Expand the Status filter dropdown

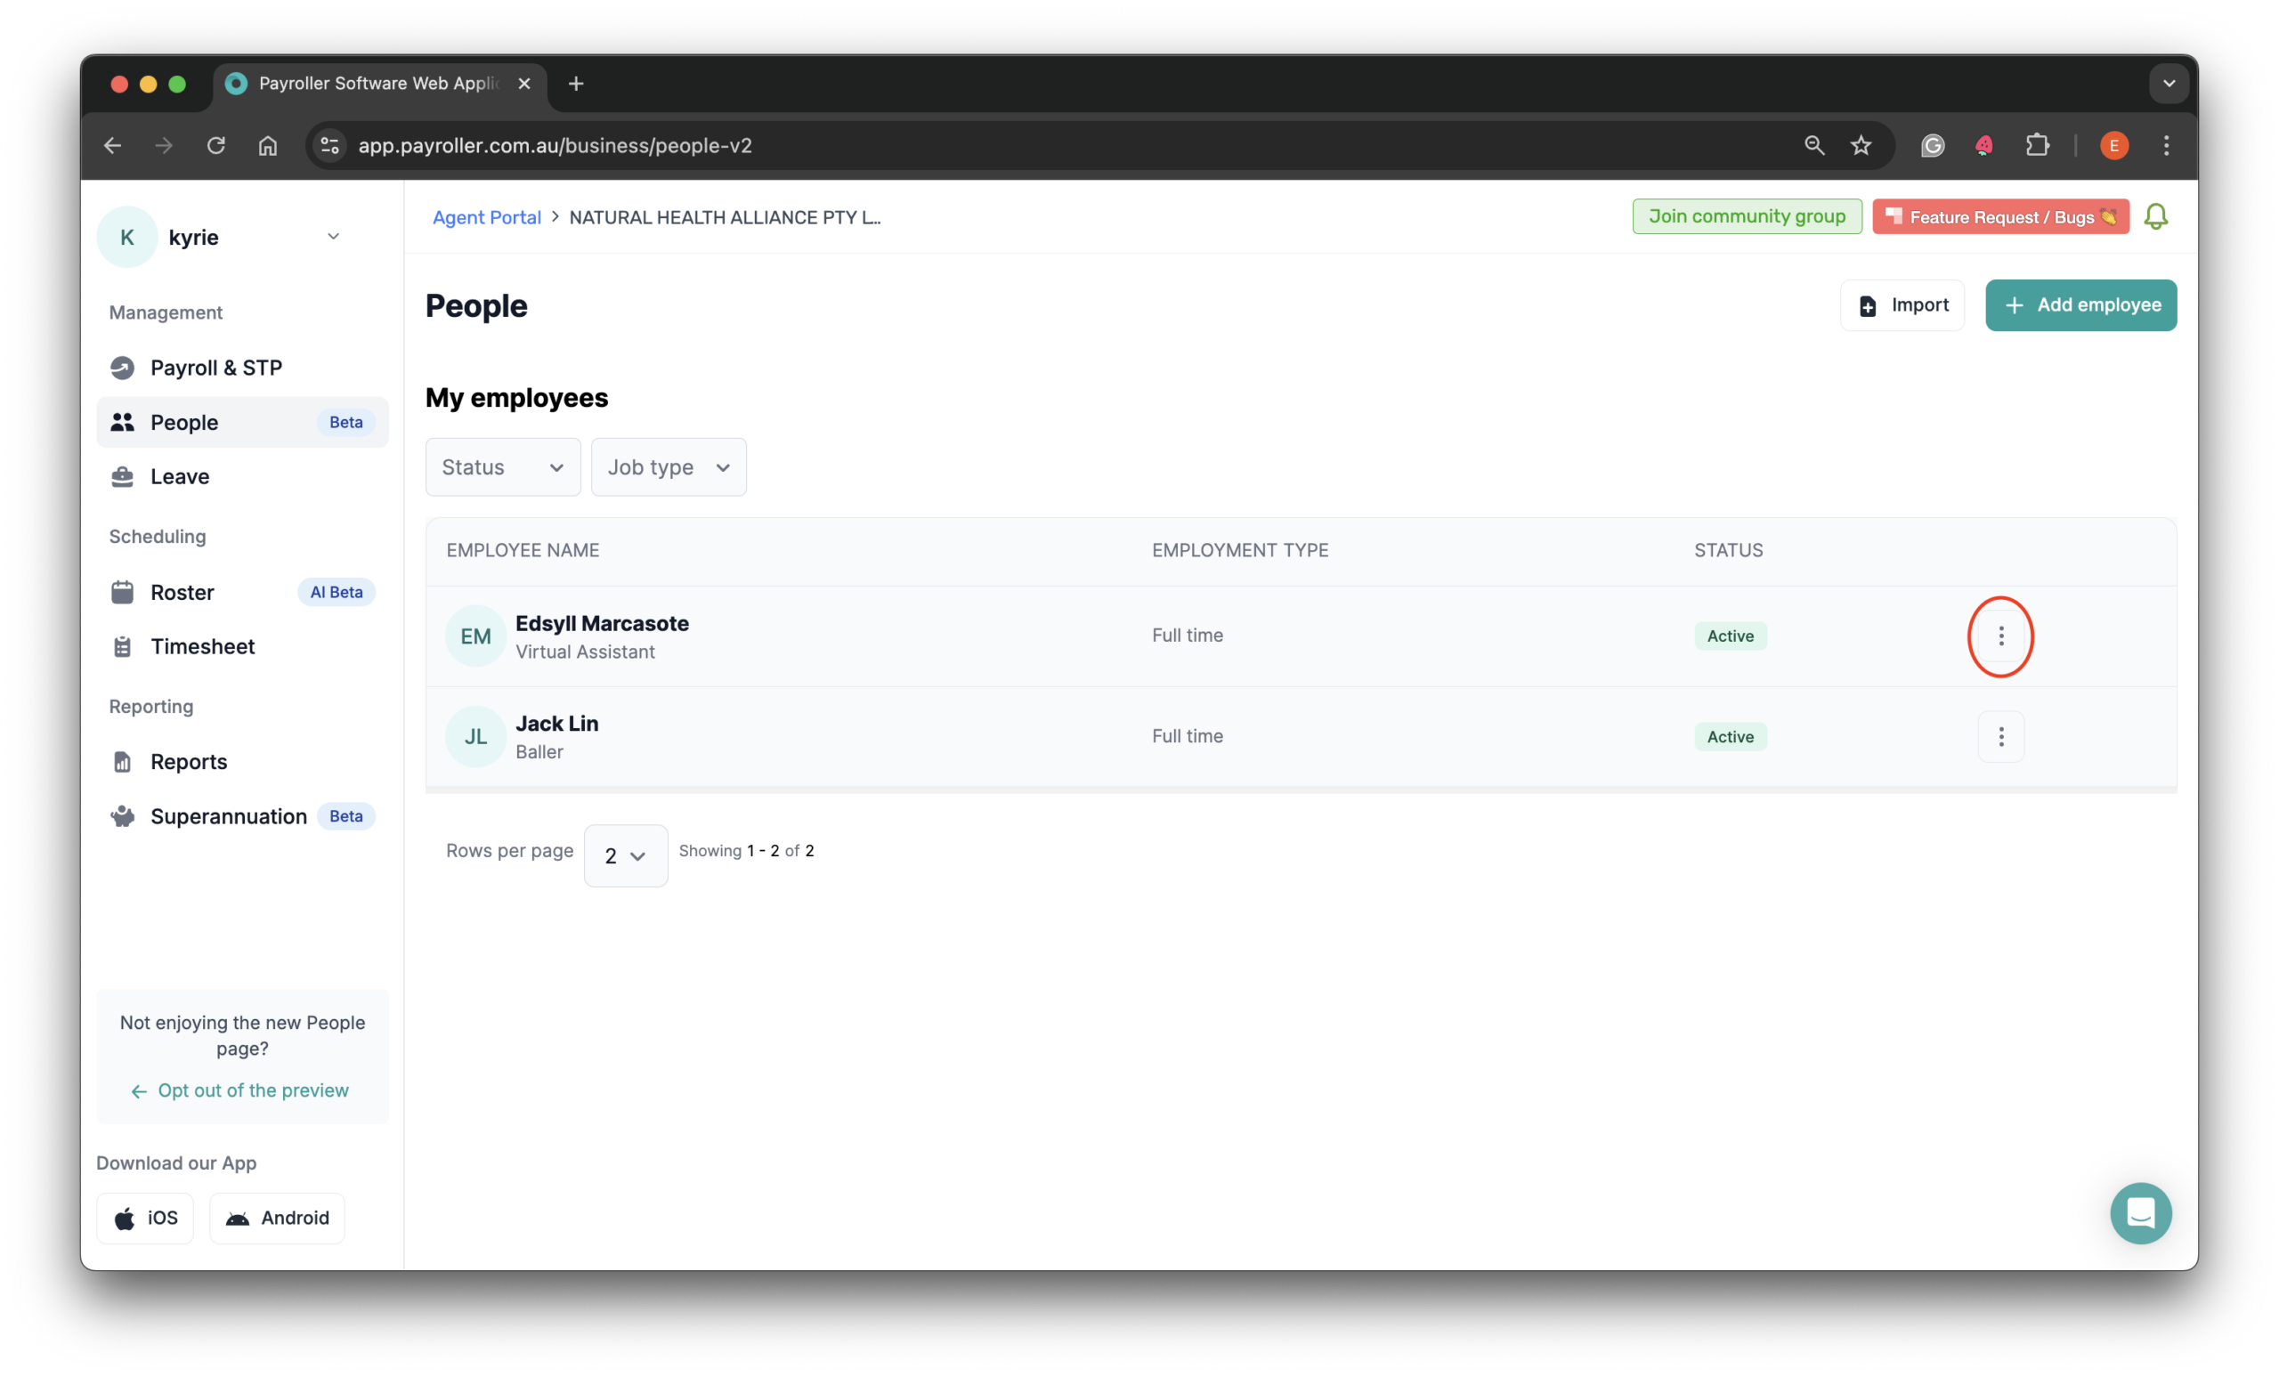coord(502,467)
